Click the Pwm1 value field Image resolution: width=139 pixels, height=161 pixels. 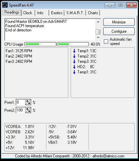pos(21,102)
